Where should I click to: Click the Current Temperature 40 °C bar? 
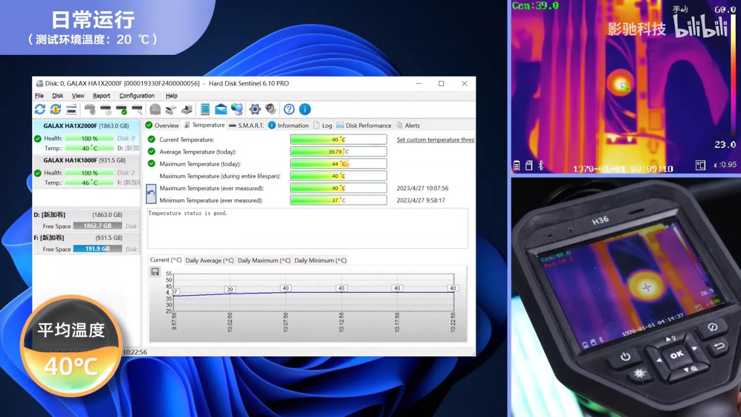pyautogui.click(x=339, y=140)
